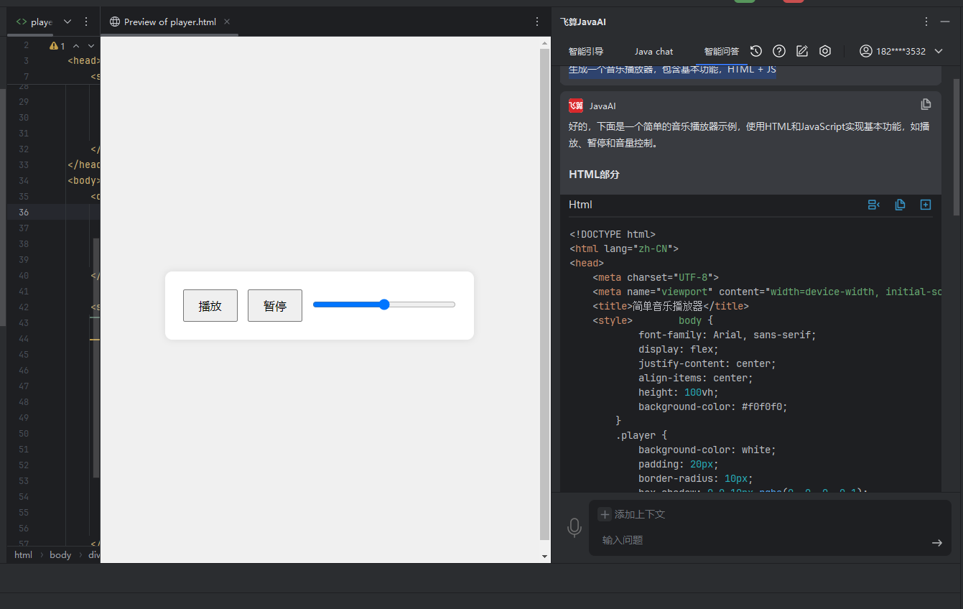Click the volume slider handle
The image size is (963, 609).
pyautogui.click(x=384, y=304)
